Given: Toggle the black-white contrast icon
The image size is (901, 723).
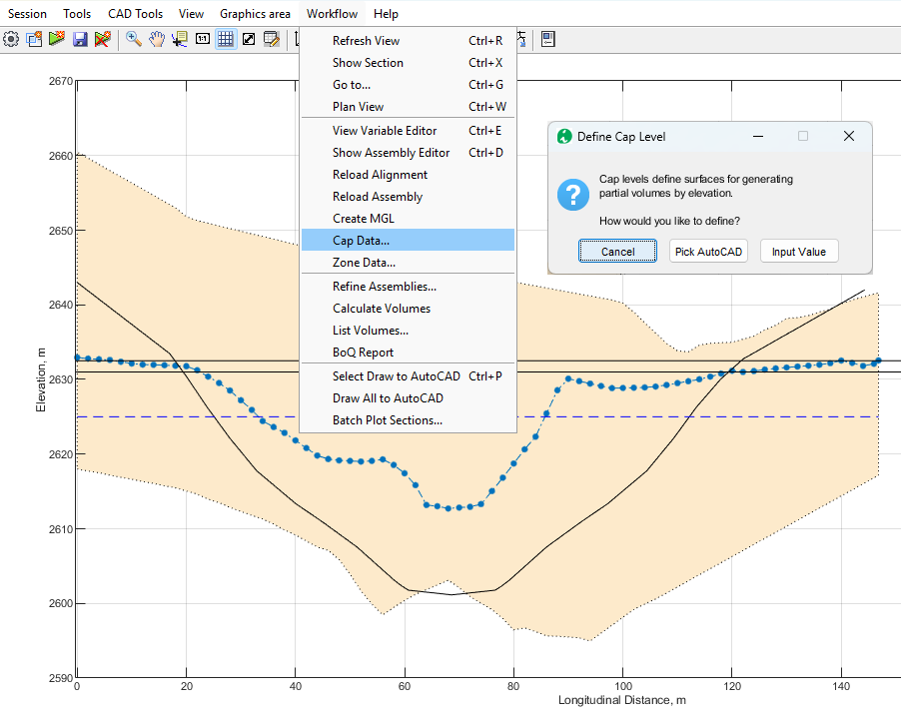Looking at the screenshot, I should [249, 40].
